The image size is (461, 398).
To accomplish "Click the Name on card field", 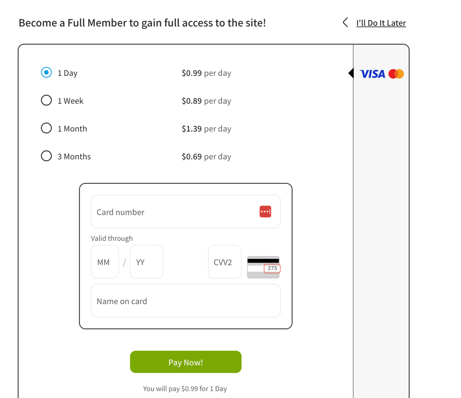I will (x=185, y=301).
